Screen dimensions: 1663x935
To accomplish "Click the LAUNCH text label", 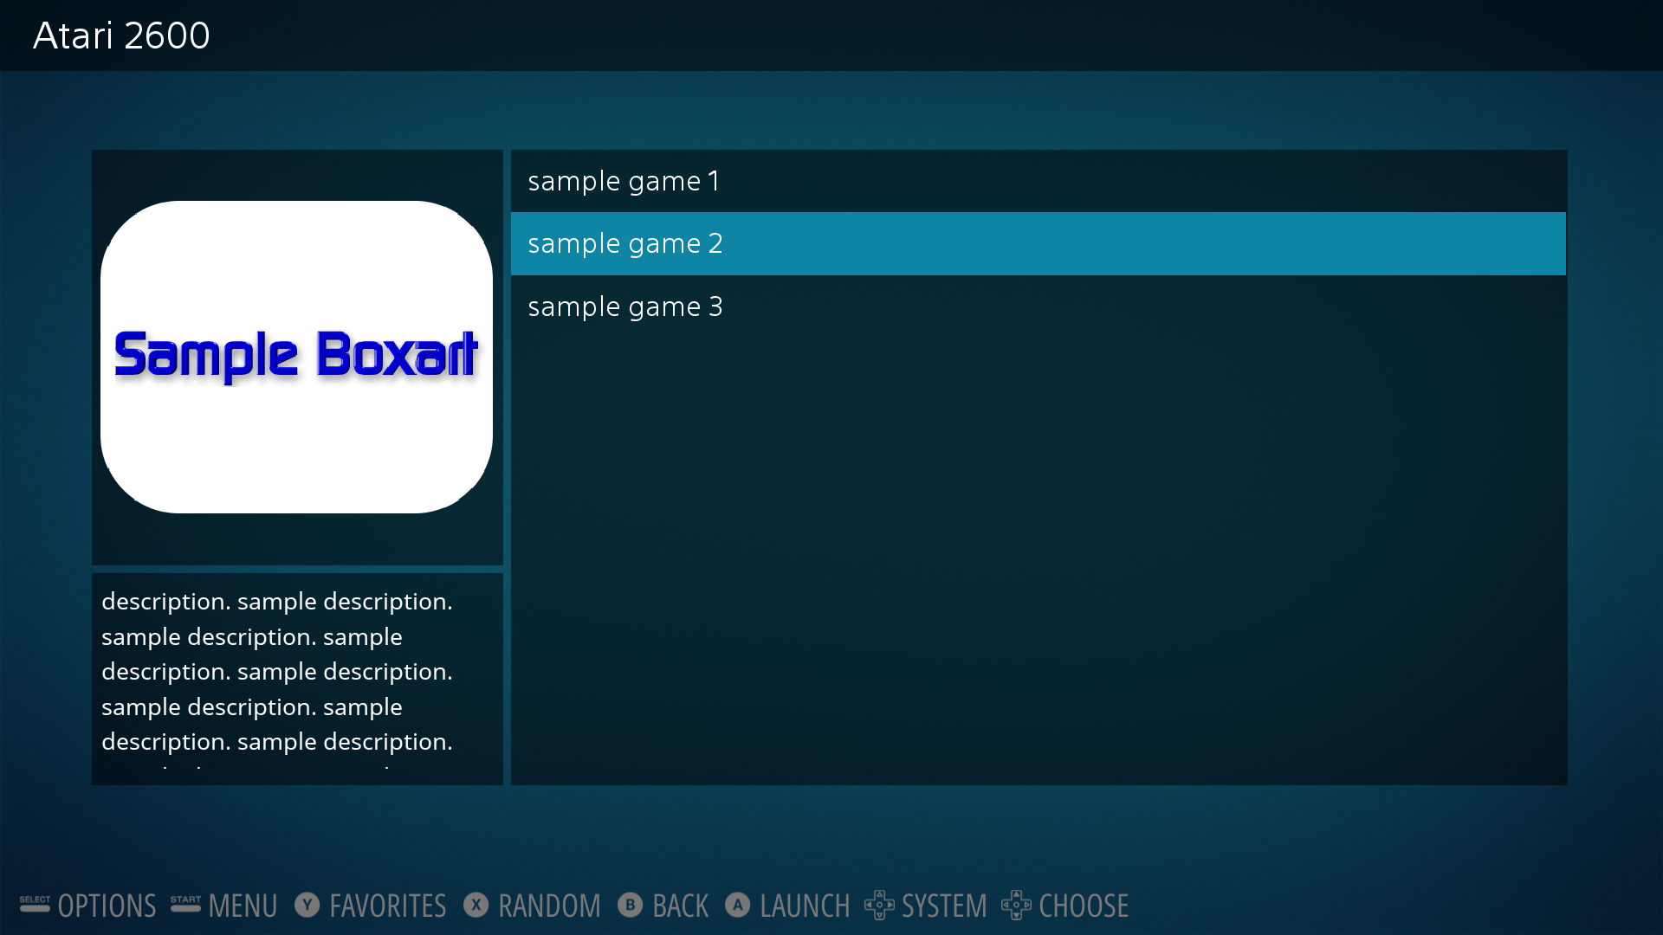I will (x=805, y=906).
